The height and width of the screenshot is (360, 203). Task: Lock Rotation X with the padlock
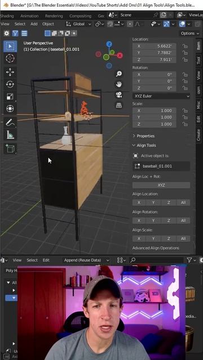184,75
